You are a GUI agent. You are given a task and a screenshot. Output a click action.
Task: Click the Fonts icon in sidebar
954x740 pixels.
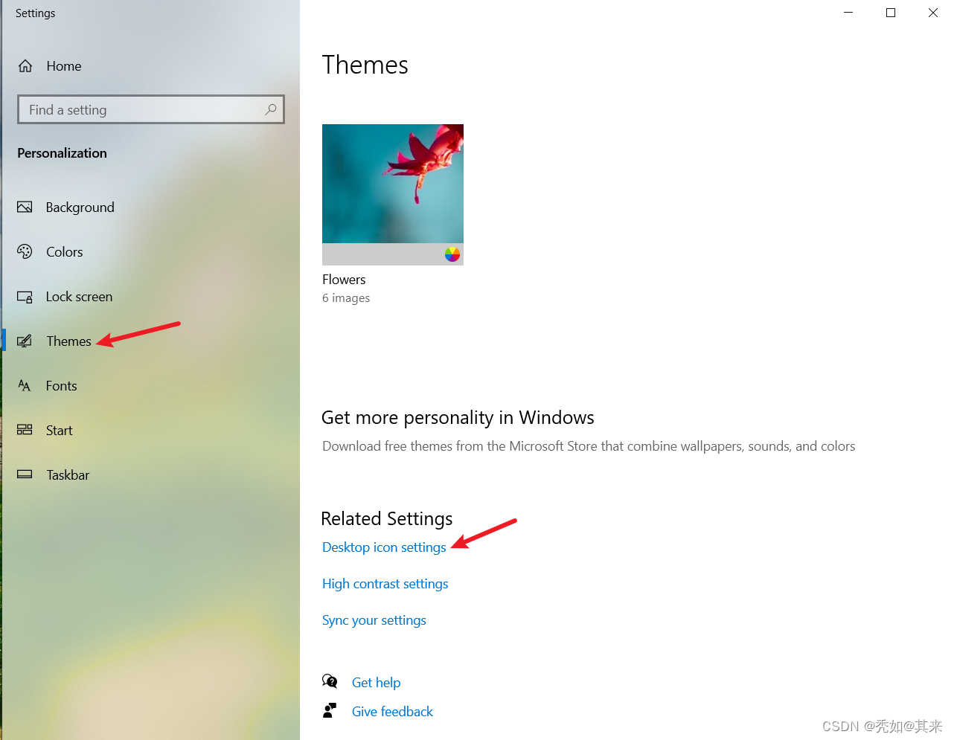coord(25,385)
